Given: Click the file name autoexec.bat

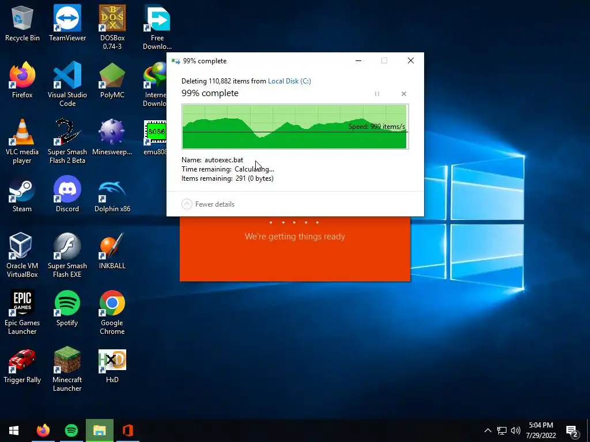Looking at the screenshot, I should point(224,160).
